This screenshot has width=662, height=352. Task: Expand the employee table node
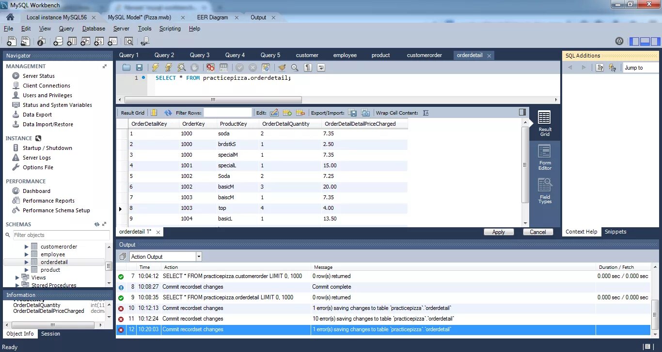(x=27, y=254)
